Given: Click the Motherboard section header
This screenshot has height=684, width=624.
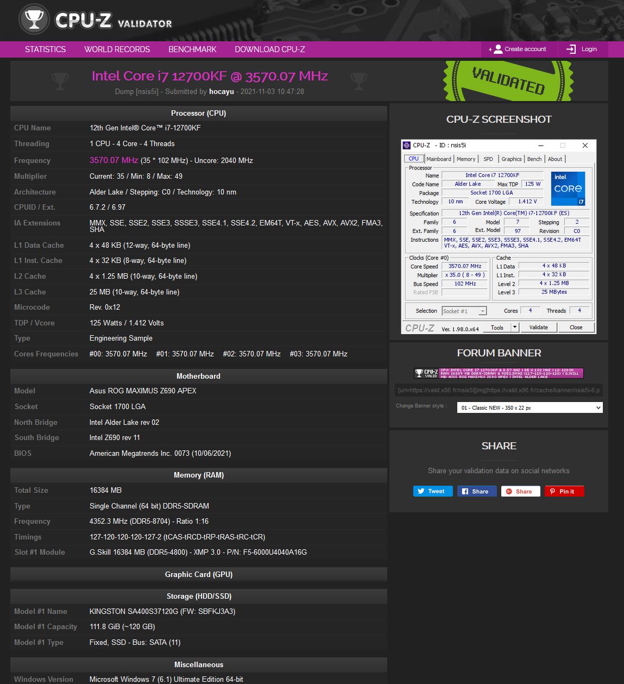Looking at the screenshot, I should coord(199,376).
